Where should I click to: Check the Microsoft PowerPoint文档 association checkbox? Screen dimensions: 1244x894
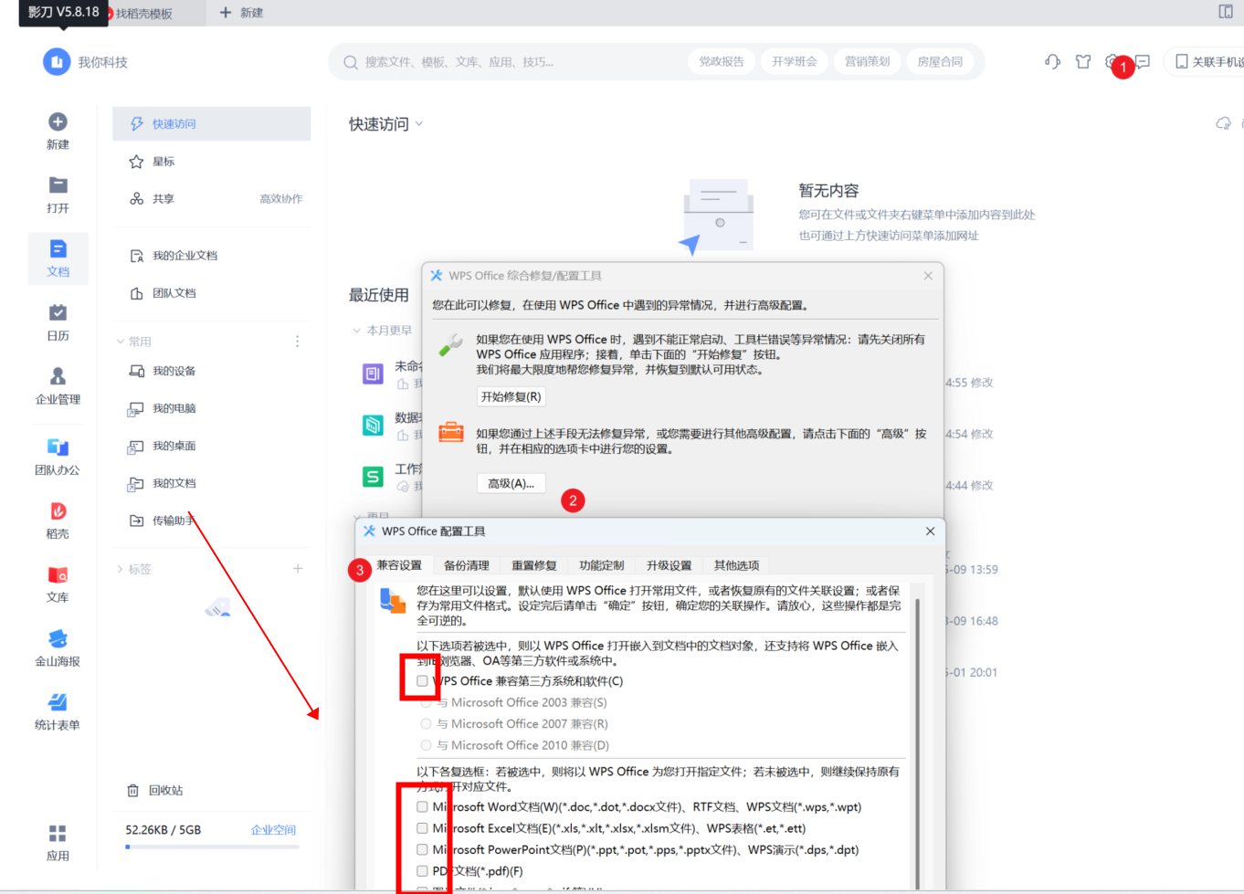click(422, 850)
